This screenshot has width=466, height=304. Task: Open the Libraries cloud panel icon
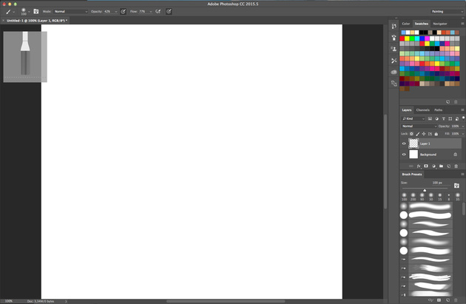pos(394,72)
